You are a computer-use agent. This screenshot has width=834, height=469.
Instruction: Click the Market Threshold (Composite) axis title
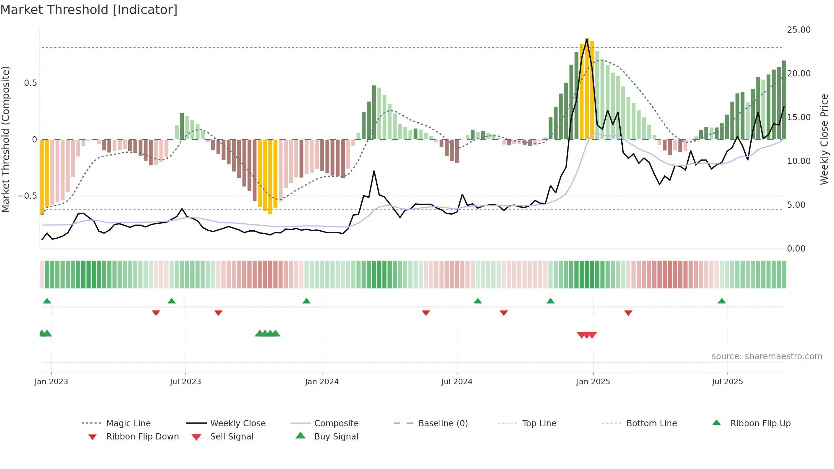[6, 139]
